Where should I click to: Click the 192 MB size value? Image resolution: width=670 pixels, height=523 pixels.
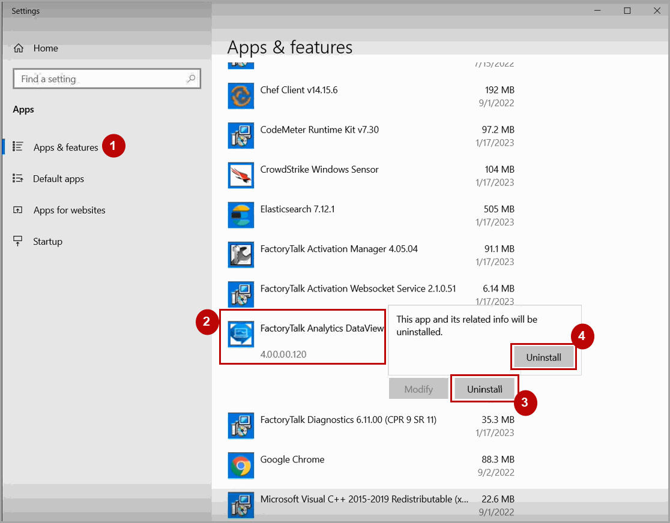coord(499,90)
